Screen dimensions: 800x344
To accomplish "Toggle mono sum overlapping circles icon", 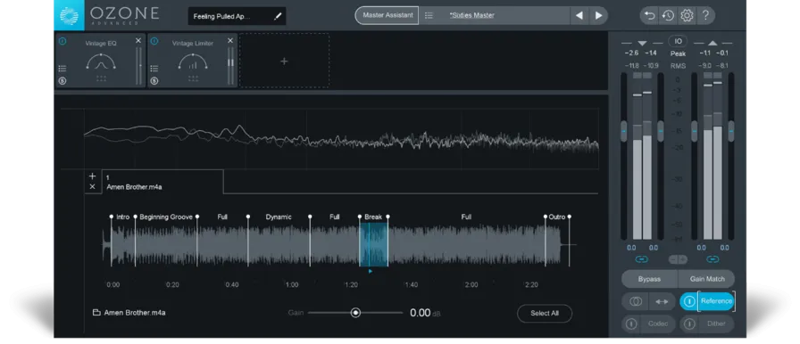I will (x=635, y=301).
